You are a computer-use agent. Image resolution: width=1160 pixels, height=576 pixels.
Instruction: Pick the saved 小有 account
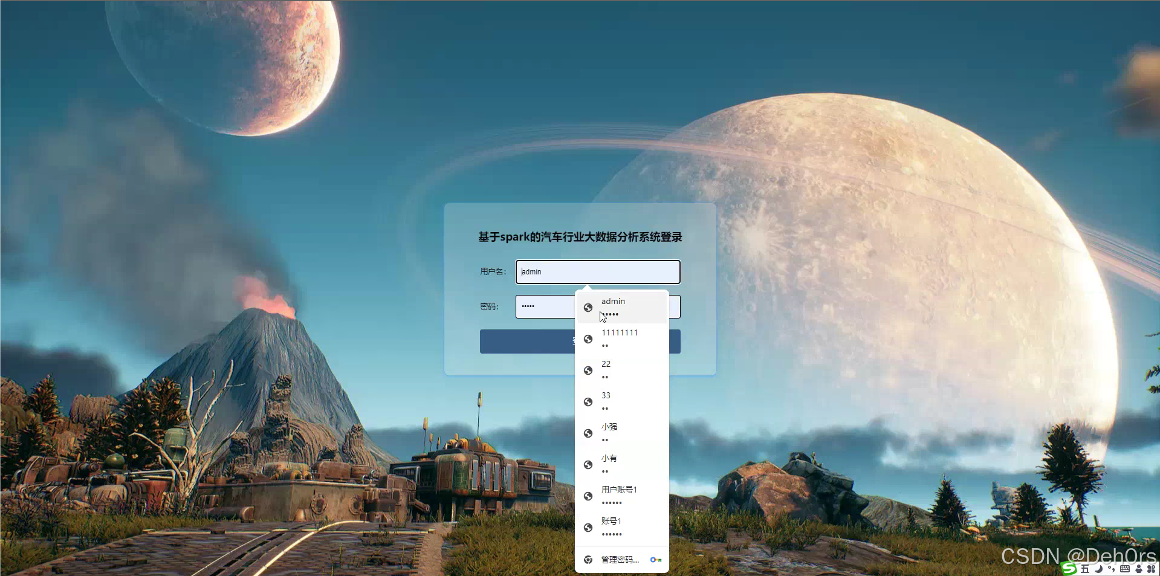pos(622,465)
